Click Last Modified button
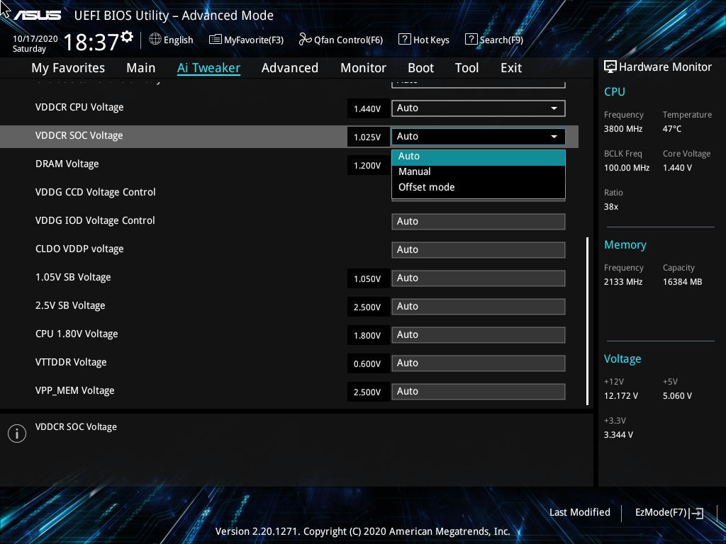726x544 pixels. click(580, 513)
